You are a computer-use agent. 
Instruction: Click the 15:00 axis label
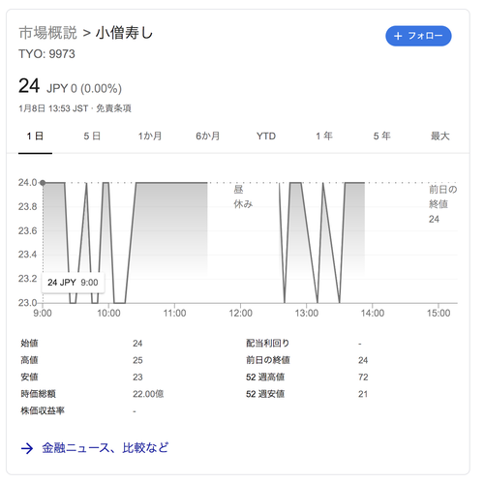click(x=439, y=313)
